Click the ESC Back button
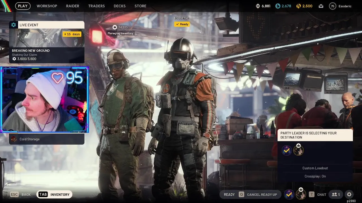 pos(20,195)
